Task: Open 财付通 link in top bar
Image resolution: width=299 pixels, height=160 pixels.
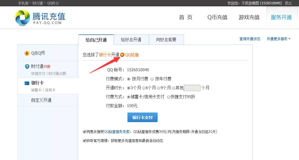Action: pyautogui.click(x=38, y=3)
